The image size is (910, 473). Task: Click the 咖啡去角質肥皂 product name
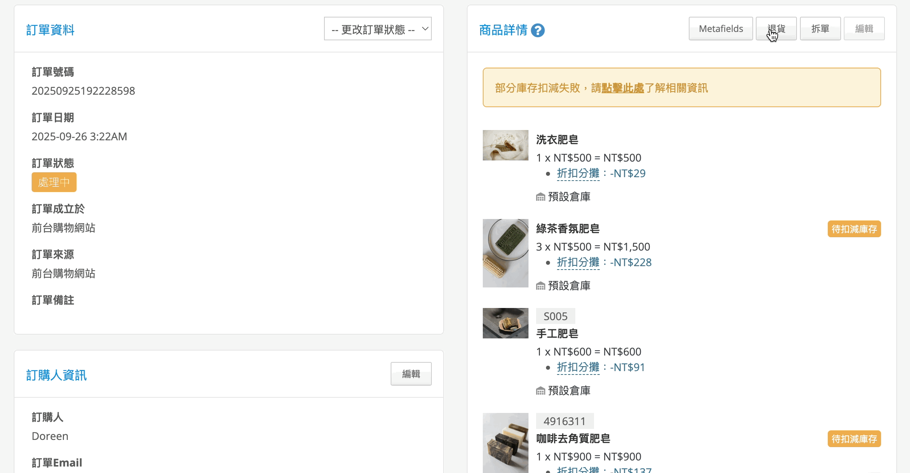(573, 439)
